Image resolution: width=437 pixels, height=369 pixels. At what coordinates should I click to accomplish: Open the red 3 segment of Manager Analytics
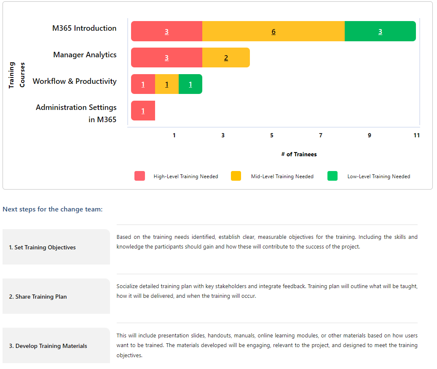[x=166, y=58]
